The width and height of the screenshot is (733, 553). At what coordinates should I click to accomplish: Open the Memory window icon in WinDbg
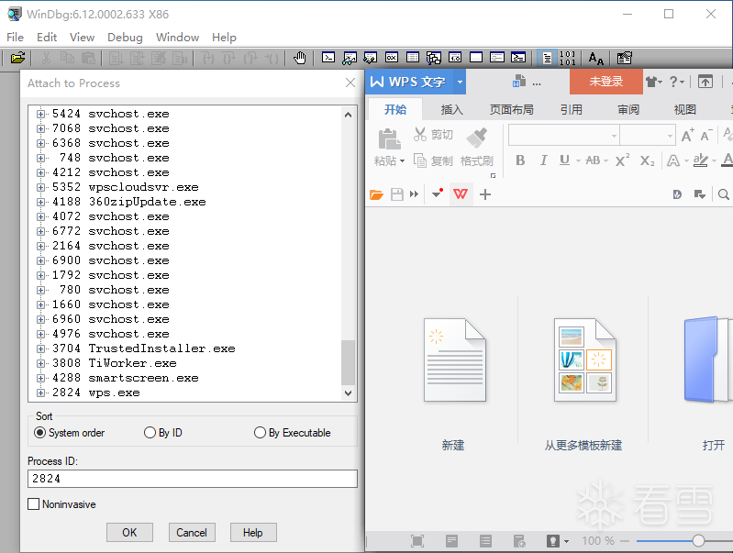(x=413, y=58)
